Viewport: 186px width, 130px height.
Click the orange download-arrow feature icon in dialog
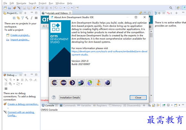tap(99, 83)
